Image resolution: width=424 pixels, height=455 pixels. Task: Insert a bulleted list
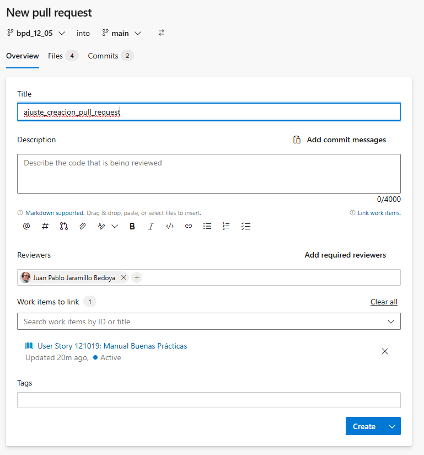click(x=207, y=226)
